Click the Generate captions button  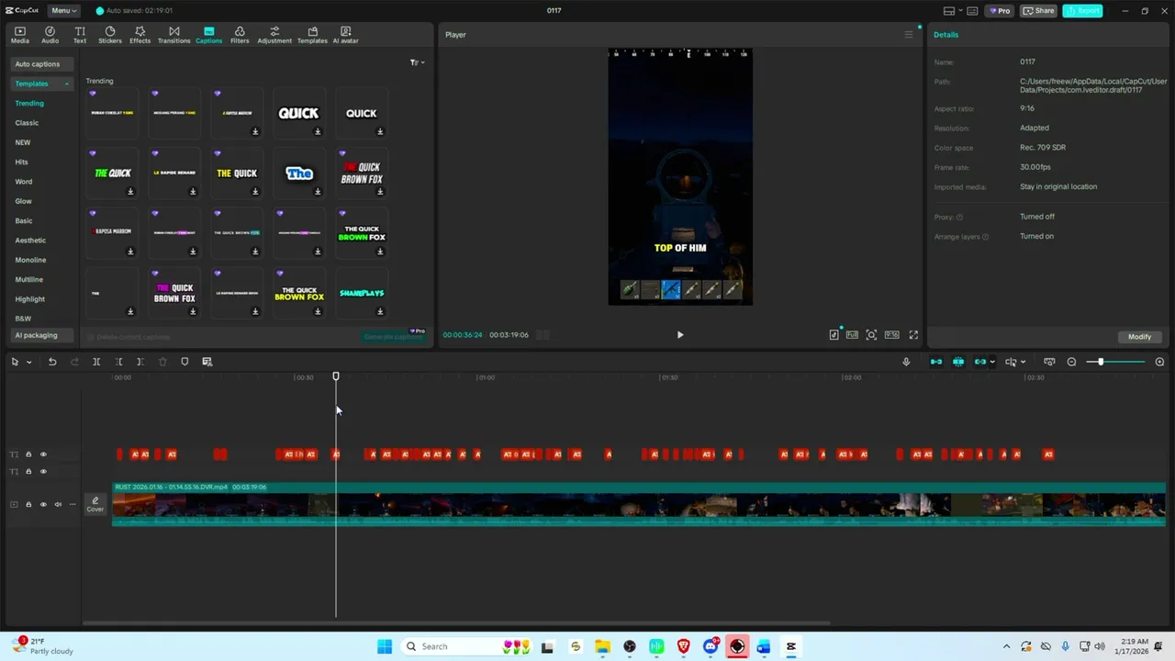pos(393,337)
